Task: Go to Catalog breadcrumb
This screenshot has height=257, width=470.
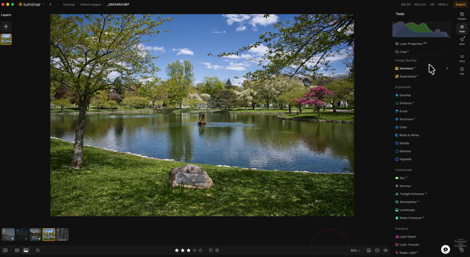Action: coord(69,4)
